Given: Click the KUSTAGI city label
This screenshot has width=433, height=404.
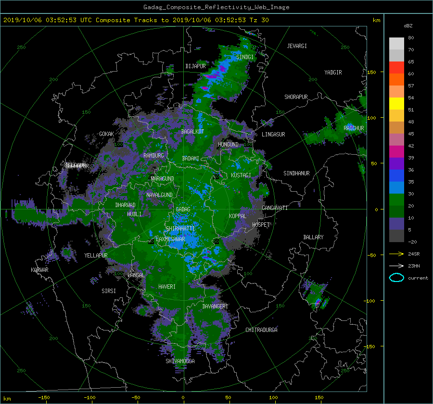Looking at the screenshot, I should 241,175.
